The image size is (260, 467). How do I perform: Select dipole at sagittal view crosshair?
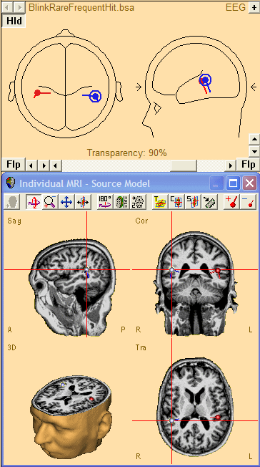pos(86,270)
